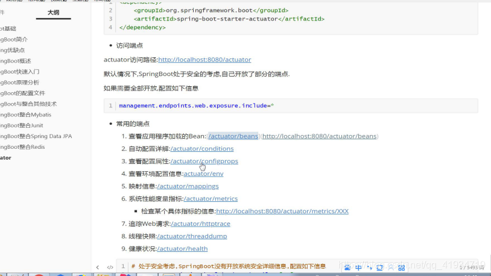Open http://localhost:8080/actuator/beans full URL link
Viewport: 491px width, 276px height.
click(x=320, y=136)
